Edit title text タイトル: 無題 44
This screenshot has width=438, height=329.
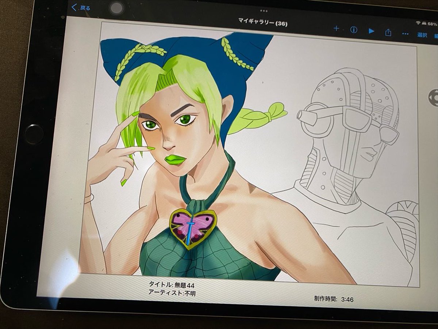point(171,285)
